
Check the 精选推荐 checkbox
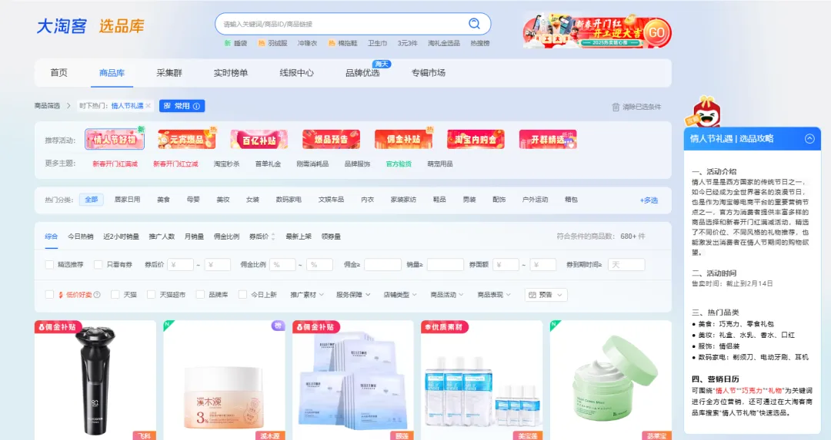[x=49, y=264]
